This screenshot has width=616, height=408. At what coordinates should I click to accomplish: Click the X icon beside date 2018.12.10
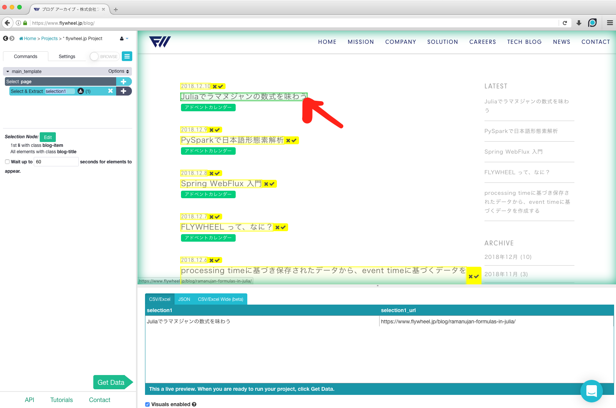click(x=215, y=87)
